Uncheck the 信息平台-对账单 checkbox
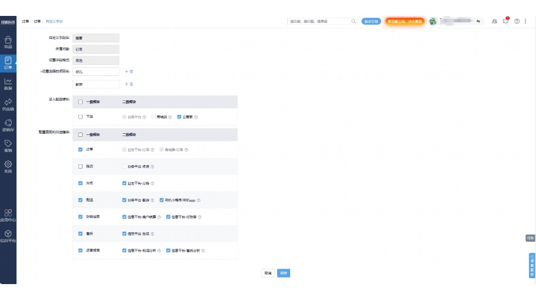 [168, 217]
